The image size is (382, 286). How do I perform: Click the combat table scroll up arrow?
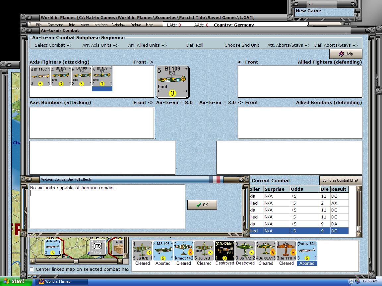[x=358, y=188]
